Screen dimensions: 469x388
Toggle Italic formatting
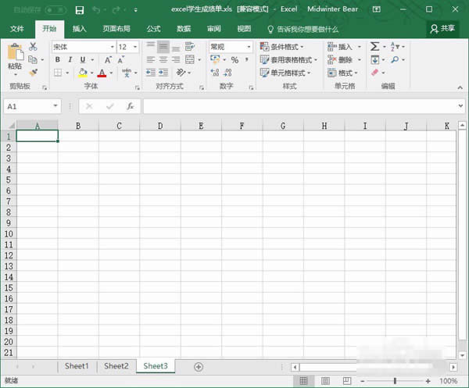[x=69, y=60]
